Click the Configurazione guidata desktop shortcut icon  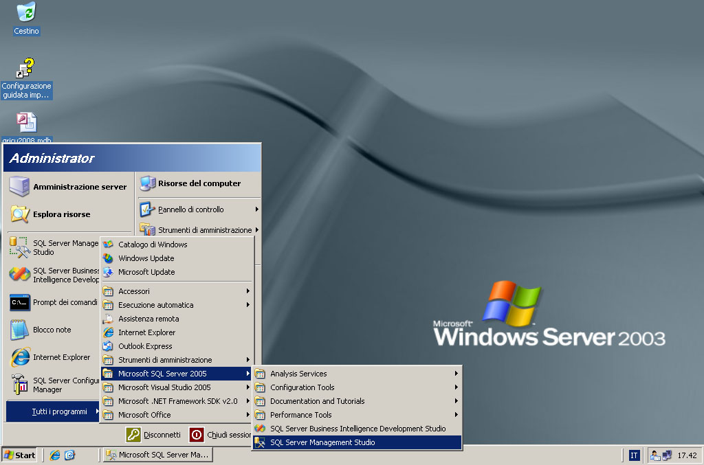[x=26, y=69]
